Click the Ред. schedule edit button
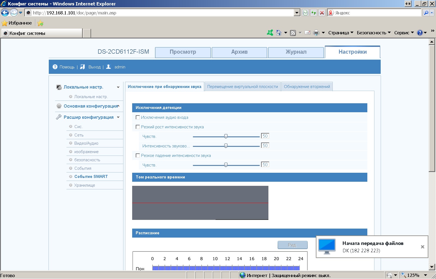This screenshot has width=436, height=279. coord(292,245)
